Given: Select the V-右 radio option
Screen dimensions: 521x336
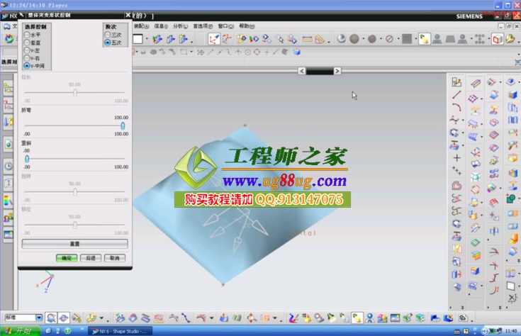Looking at the screenshot, I should click(27, 58).
